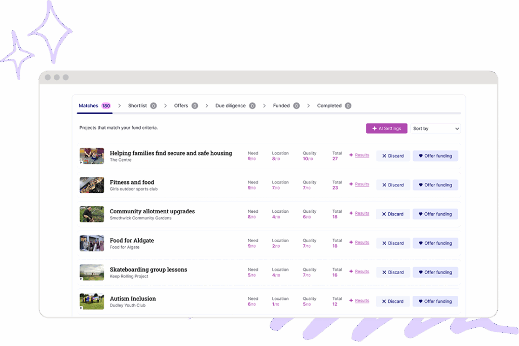Open the Community allotment upgrades title
The image size is (519, 346).
click(x=152, y=211)
